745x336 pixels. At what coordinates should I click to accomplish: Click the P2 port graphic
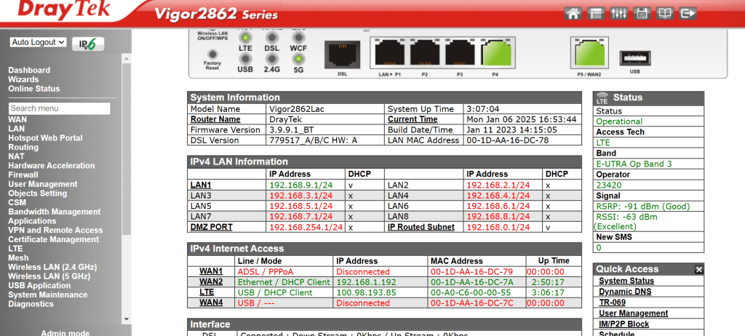[x=425, y=52]
